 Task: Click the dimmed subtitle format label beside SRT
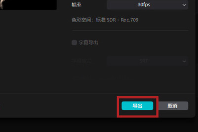tap(81, 61)
